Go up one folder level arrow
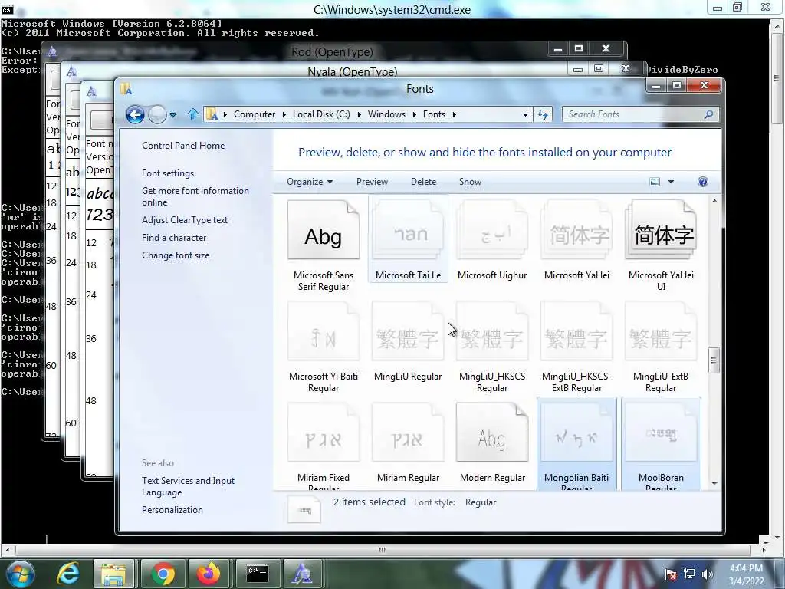Viewport: 785px width, 589px height. tap(193, 115)
